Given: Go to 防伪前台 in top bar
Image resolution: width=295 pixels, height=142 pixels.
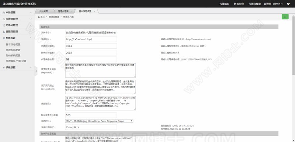Looking at the screenshot, I should coord(239,4).
